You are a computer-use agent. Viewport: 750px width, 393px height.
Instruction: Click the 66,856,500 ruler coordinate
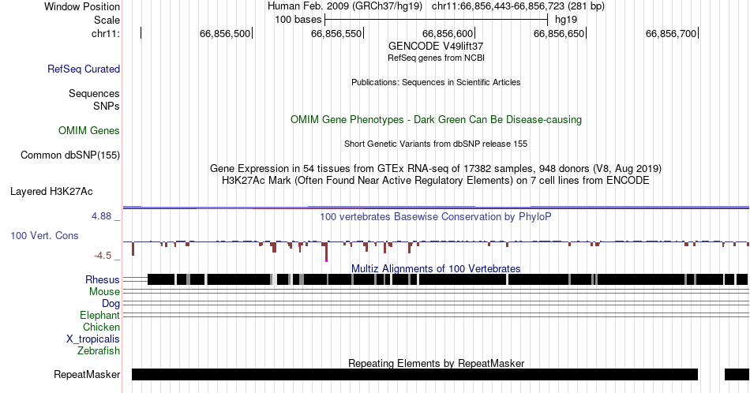225,33
